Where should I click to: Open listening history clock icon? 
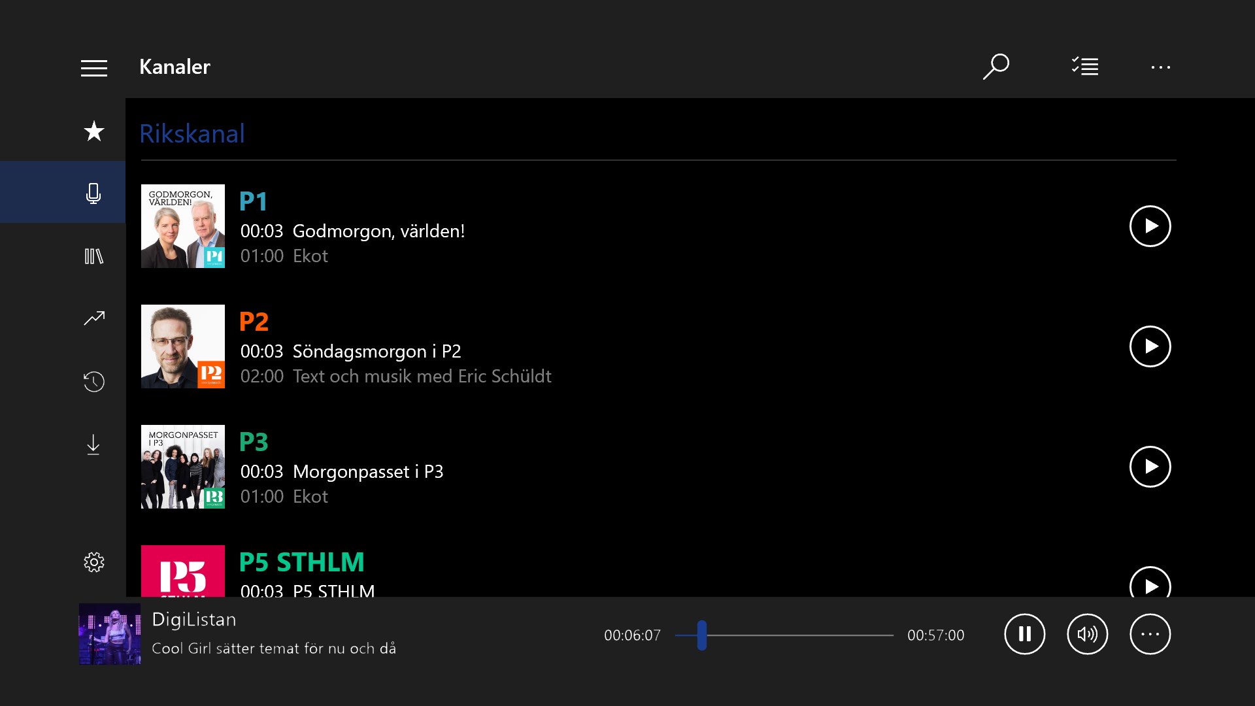(94, 382)
